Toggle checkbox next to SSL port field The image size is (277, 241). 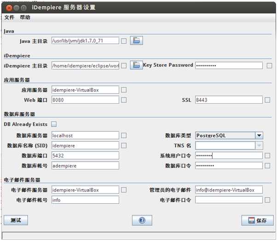(x=267, y=100)
